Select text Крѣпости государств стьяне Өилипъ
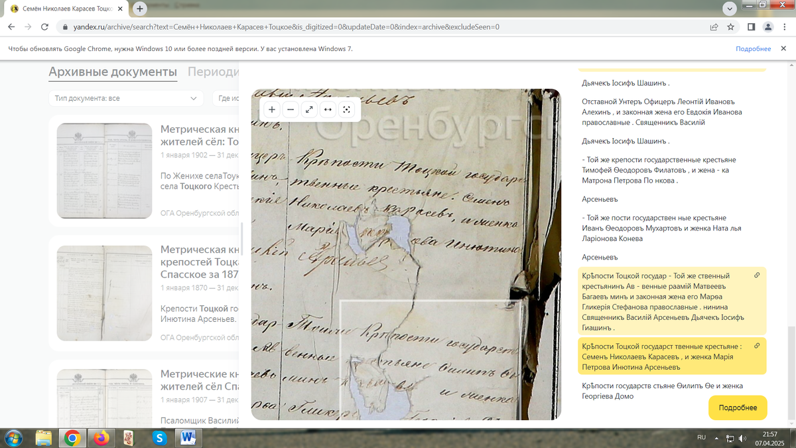The height and width of the screenshot is (448, 796). point(661,391)
